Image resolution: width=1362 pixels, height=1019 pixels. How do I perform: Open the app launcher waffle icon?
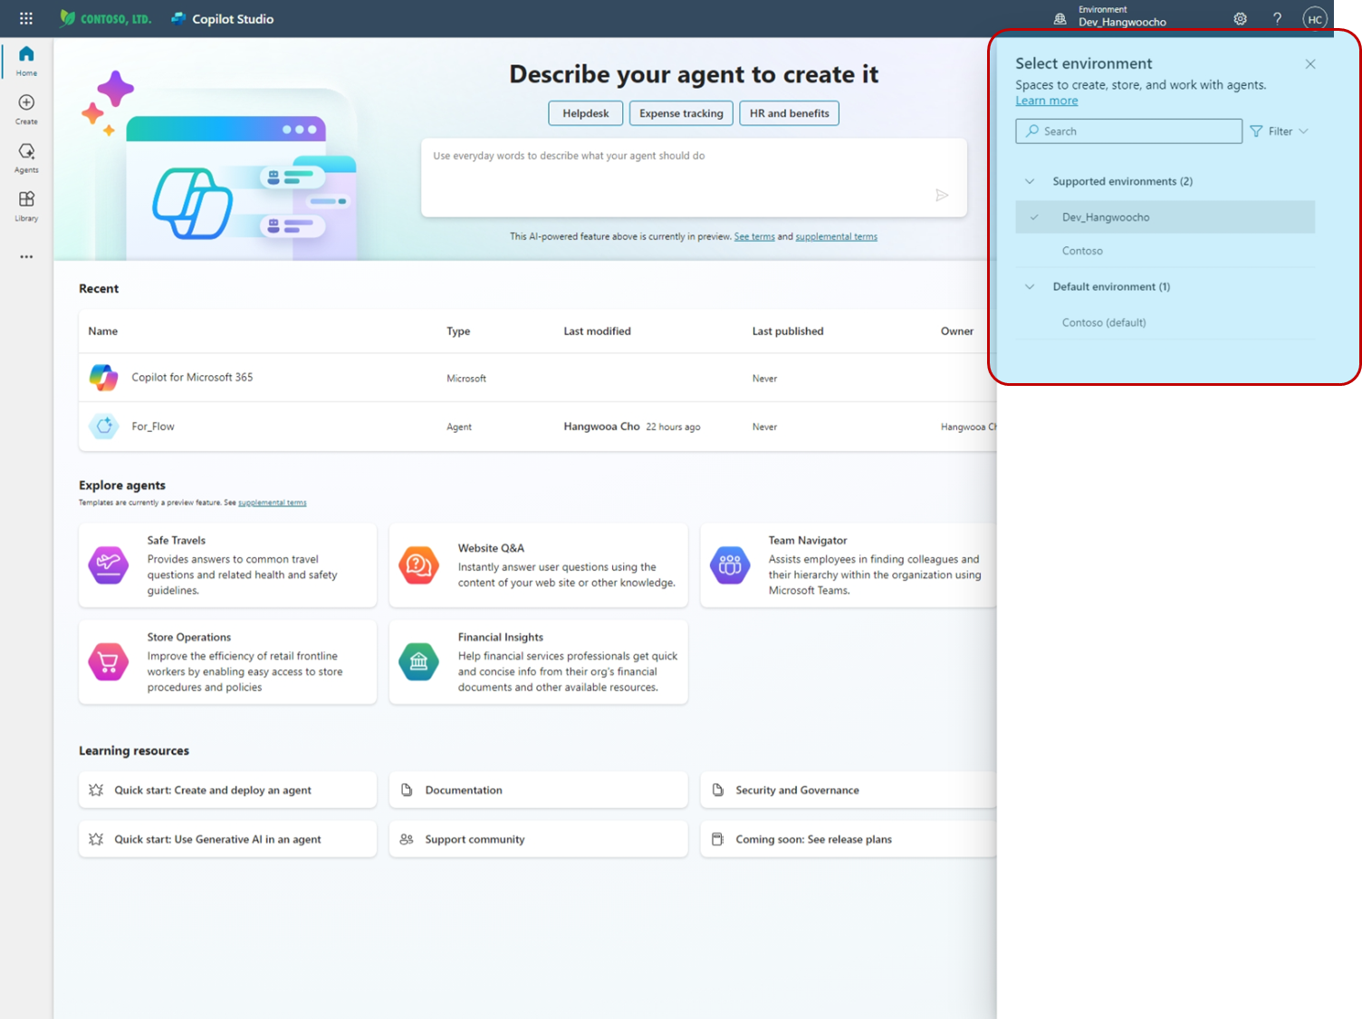(25, 18)
